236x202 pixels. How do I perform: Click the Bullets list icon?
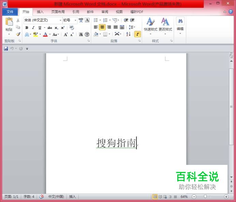click(96, 20)
